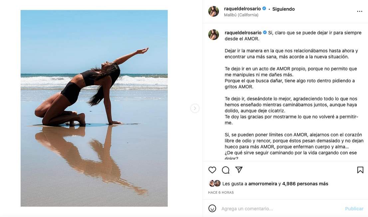Click liker avatars beside Les gusta
The height and width of the screenshot is (217, 368).
point(215,183)
